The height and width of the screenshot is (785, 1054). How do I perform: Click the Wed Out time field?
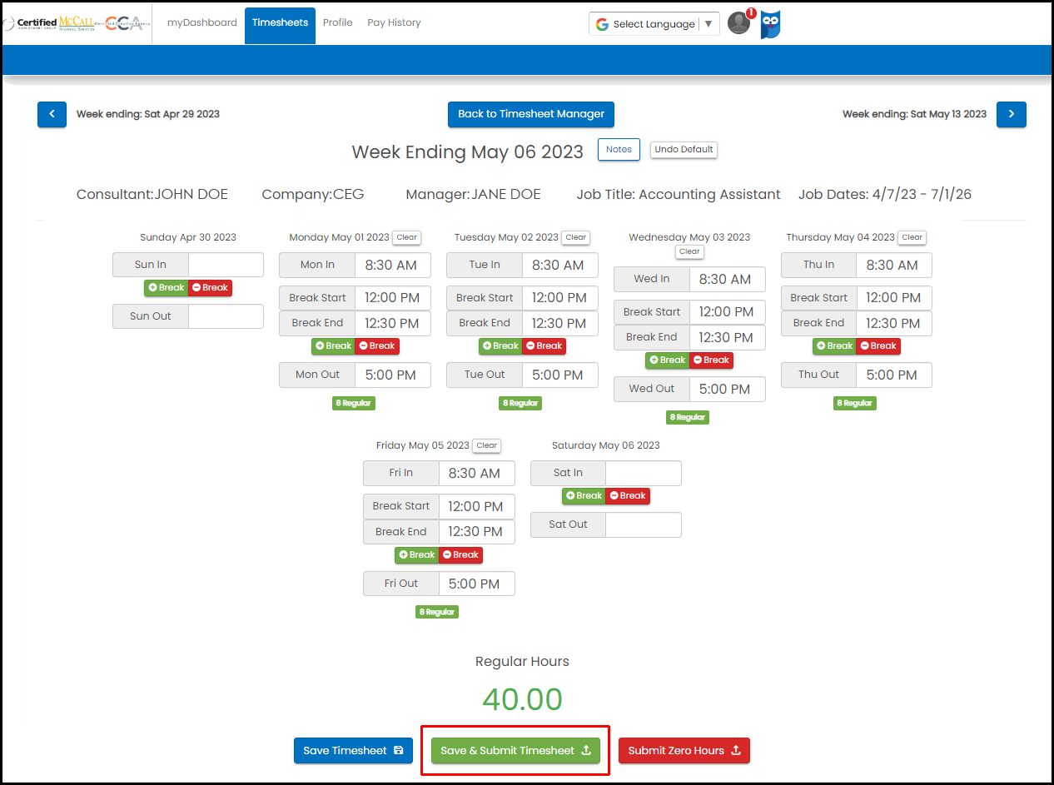pyautogui.click(x=728, y=390)
